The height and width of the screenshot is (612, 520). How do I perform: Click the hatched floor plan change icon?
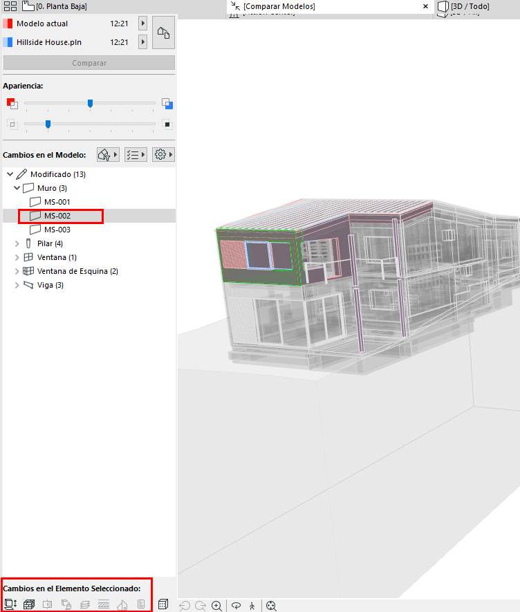coord(104,604)
